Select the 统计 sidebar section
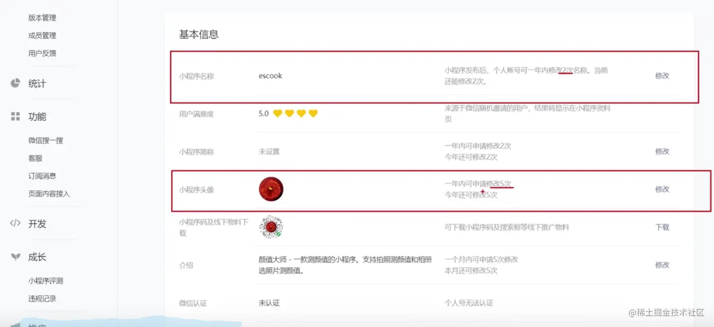Screen dimensions: 714x327 pos(37,83)
